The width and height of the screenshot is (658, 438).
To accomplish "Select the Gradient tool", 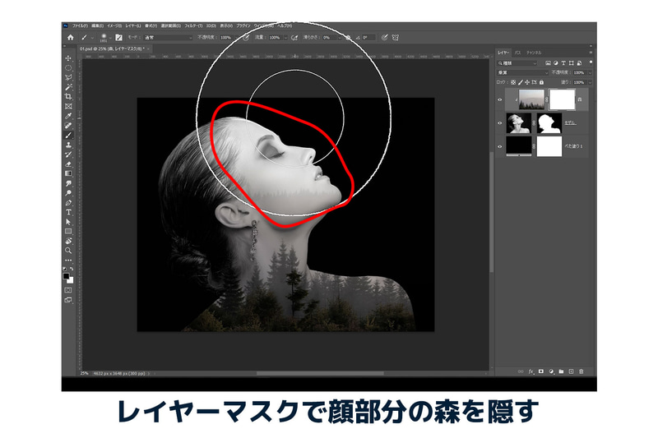I will pyautogui.click(x=68, y=173).
